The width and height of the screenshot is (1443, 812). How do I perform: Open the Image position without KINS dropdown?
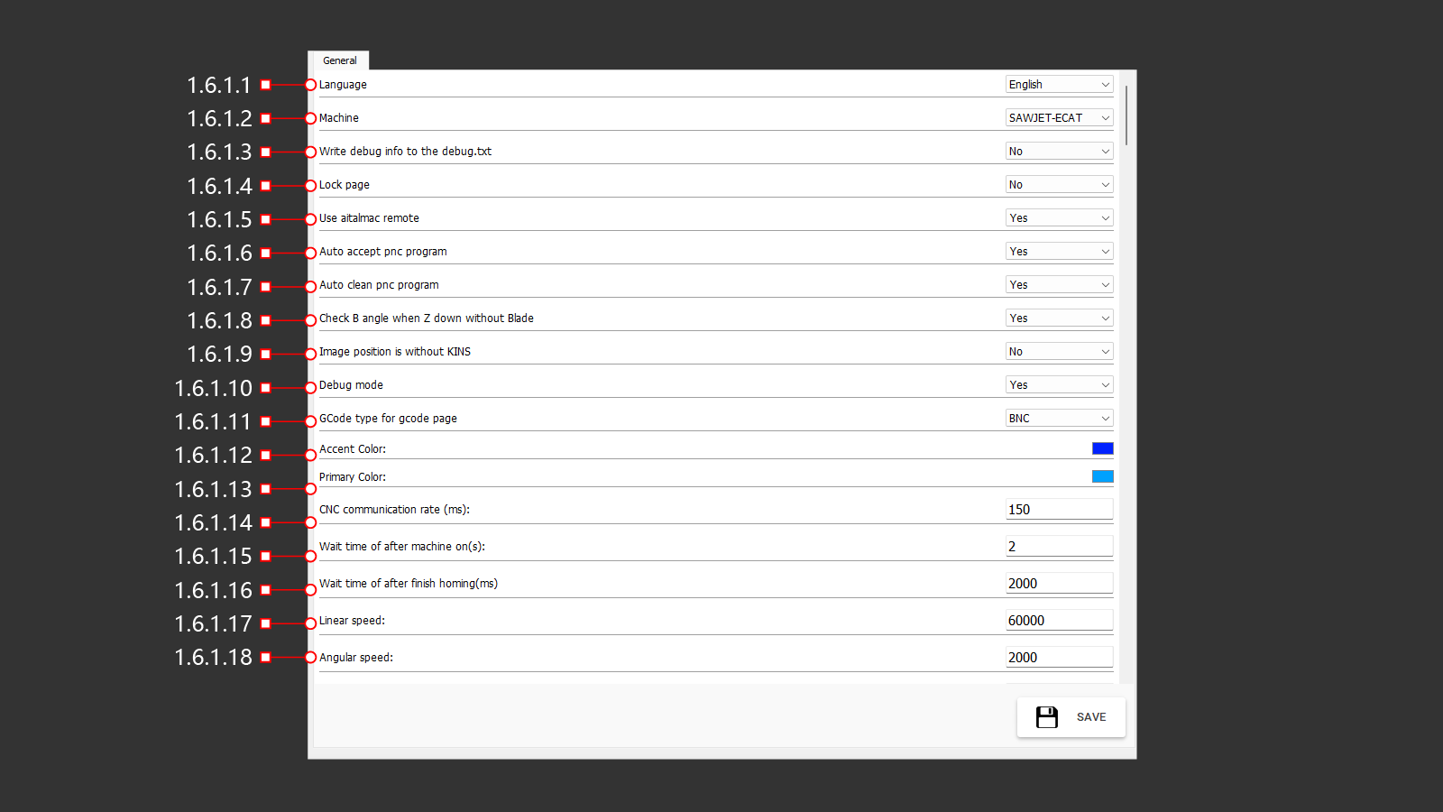tap(1059, 352)
